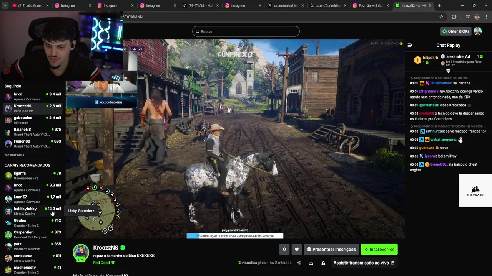Open a new browser tab
Screen dimensions: 492x276
coord(439,5)
